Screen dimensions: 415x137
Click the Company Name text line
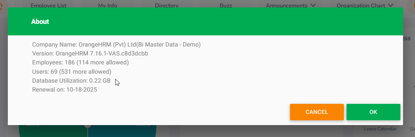[116, 45]
